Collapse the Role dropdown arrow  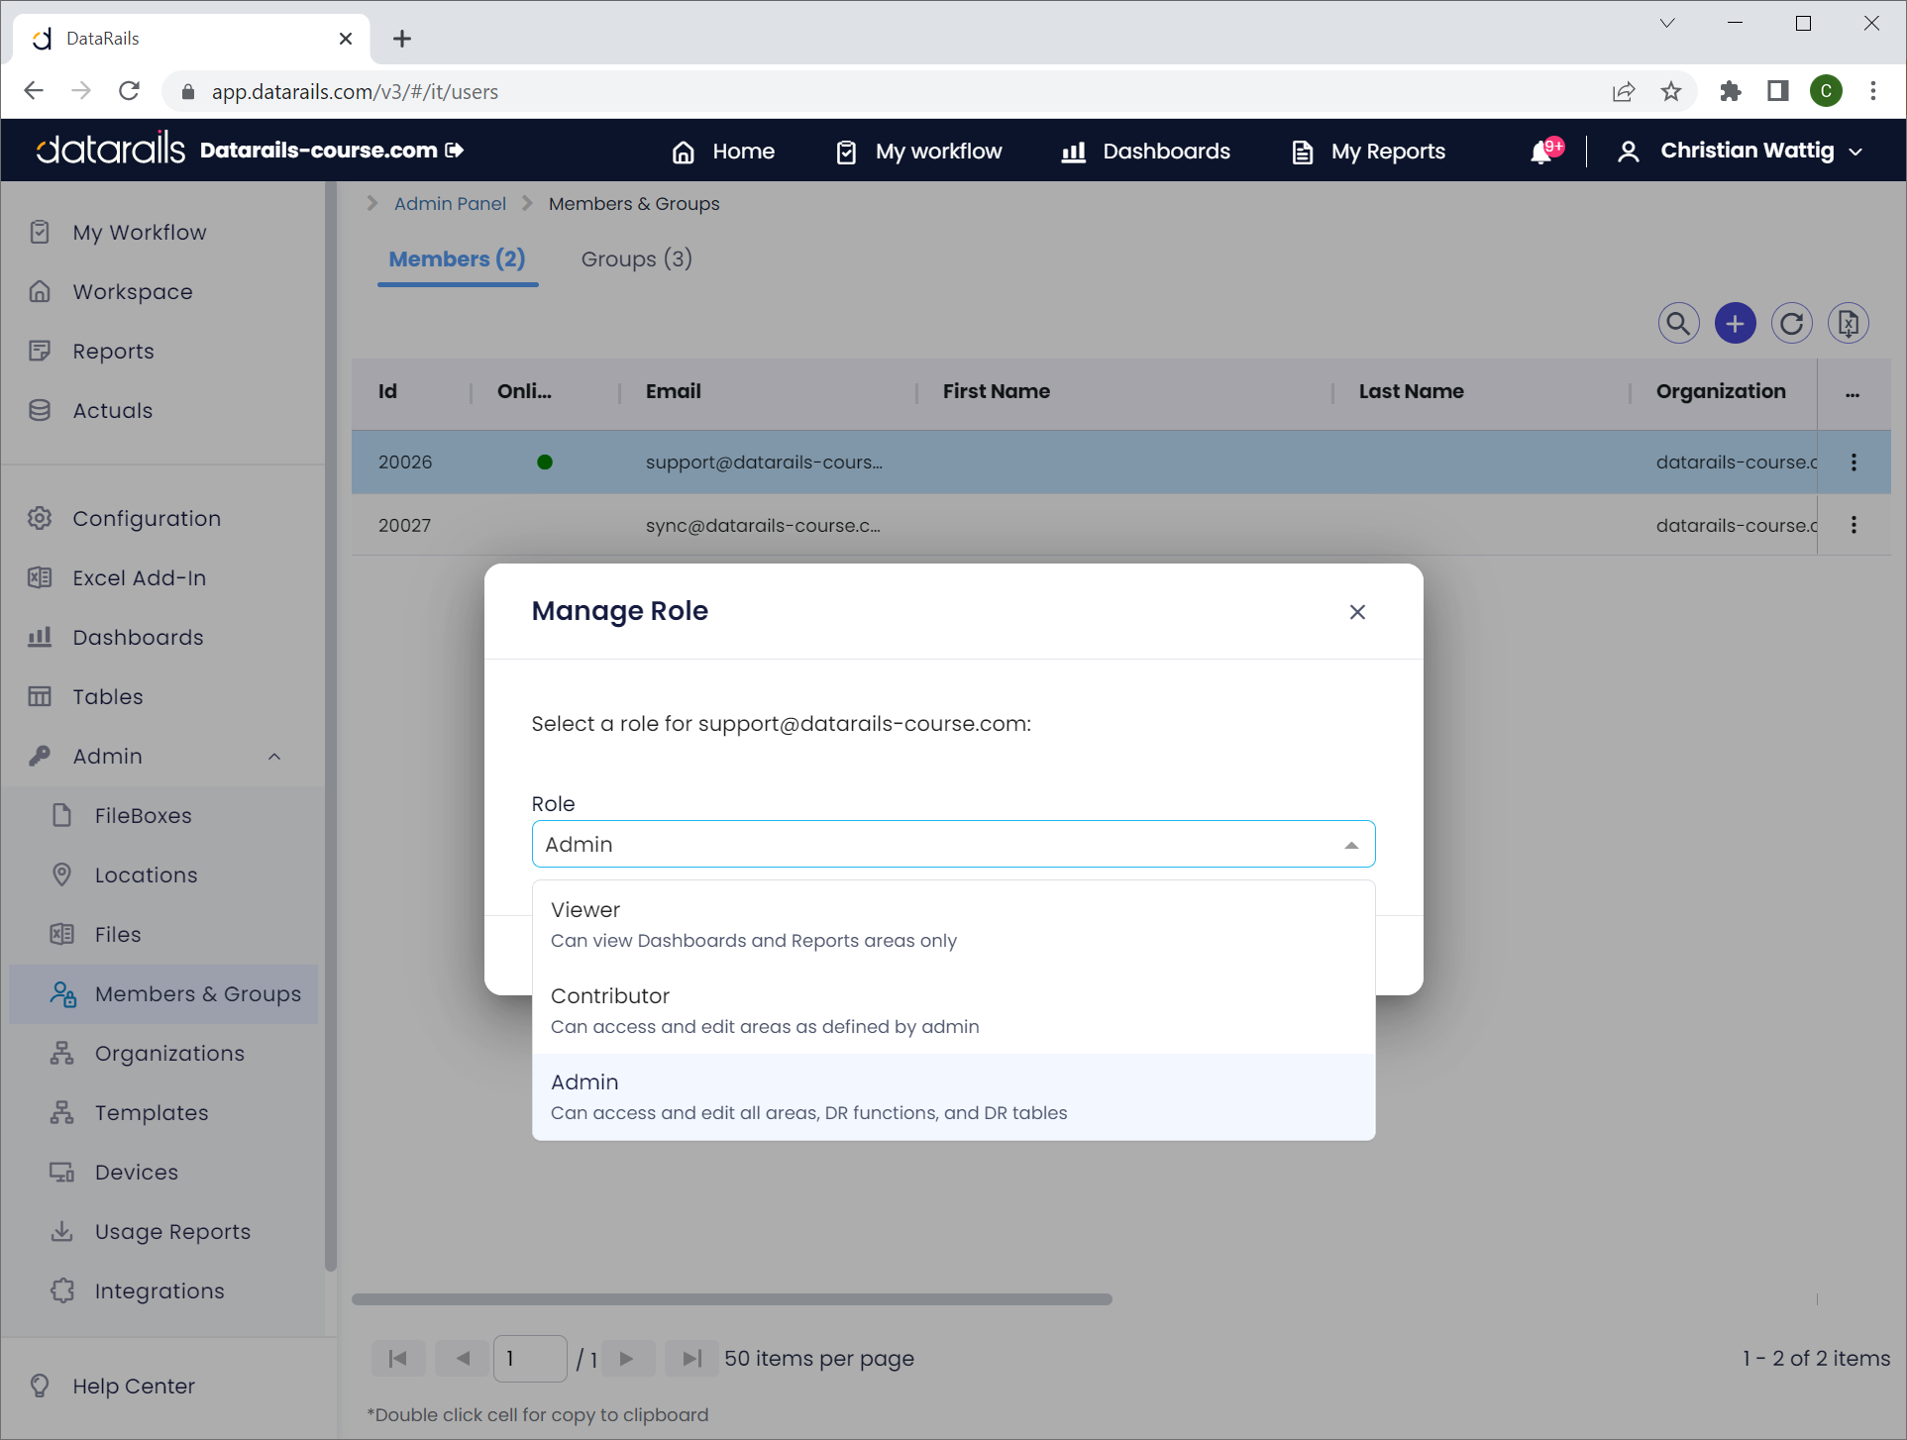click(1350, 845)
